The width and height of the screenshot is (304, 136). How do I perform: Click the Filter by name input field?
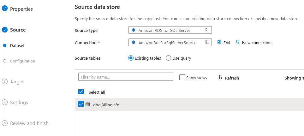tap(126, 77)
